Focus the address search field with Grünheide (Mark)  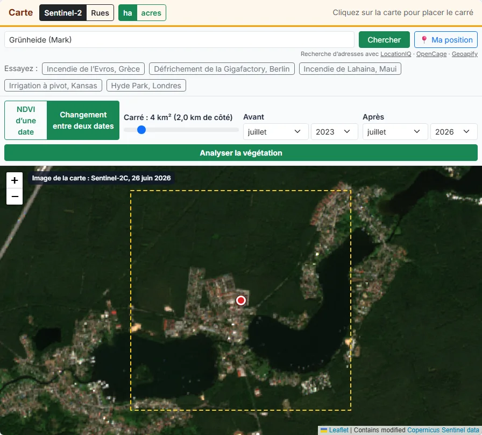click(179, 40)
